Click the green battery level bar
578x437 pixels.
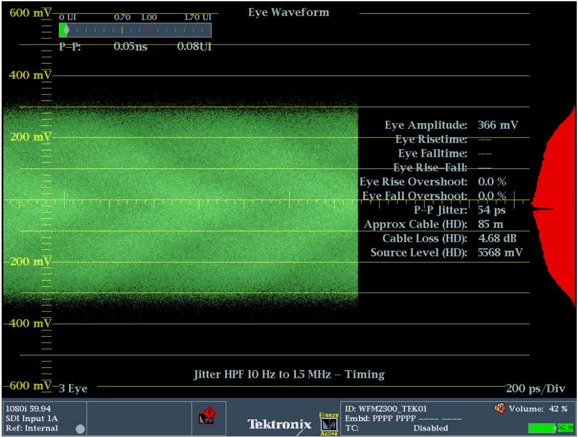[542, 428]
